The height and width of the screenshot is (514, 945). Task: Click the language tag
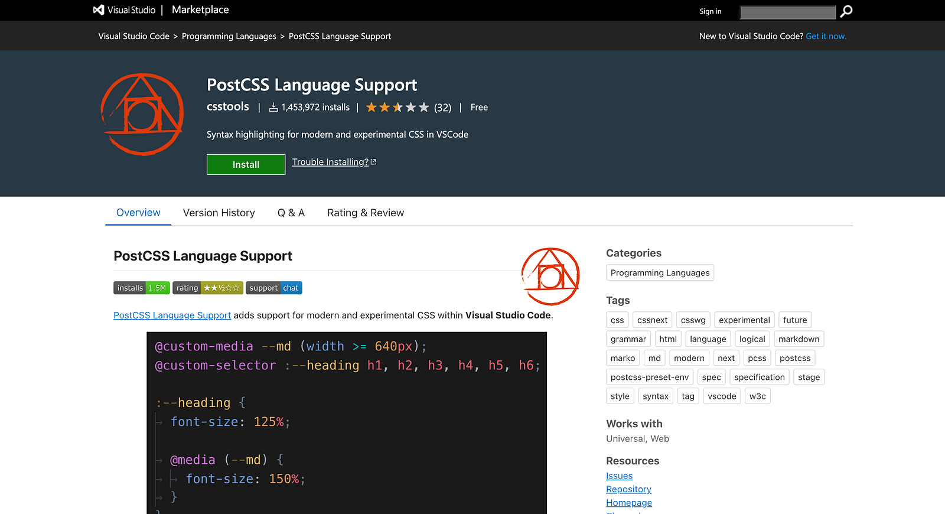pos(708,339)
